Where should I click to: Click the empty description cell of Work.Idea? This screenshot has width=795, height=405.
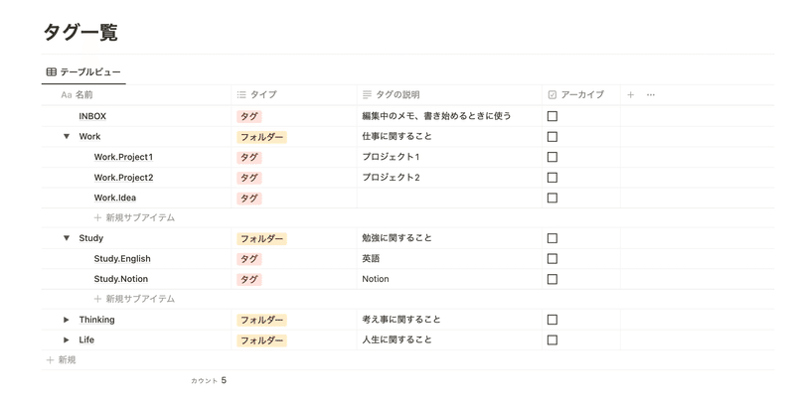coord(449,198)
